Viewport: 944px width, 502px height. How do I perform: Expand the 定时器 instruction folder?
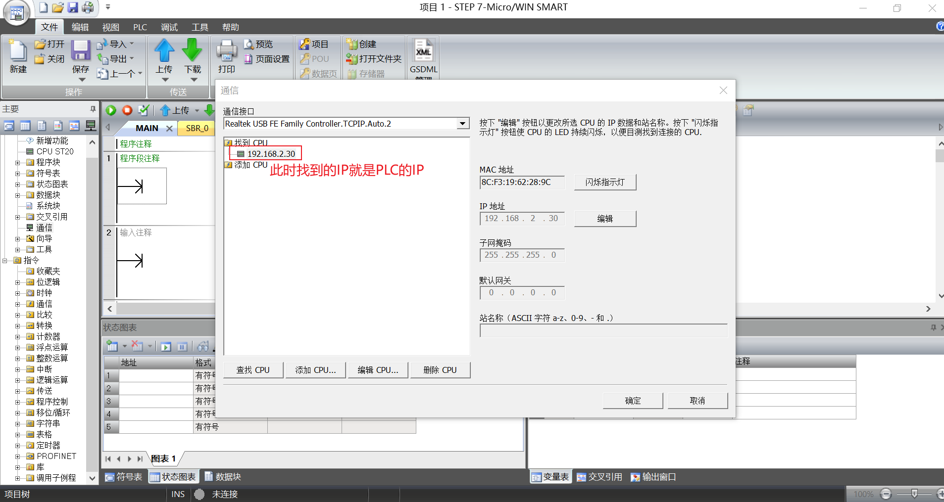[18, 445]
